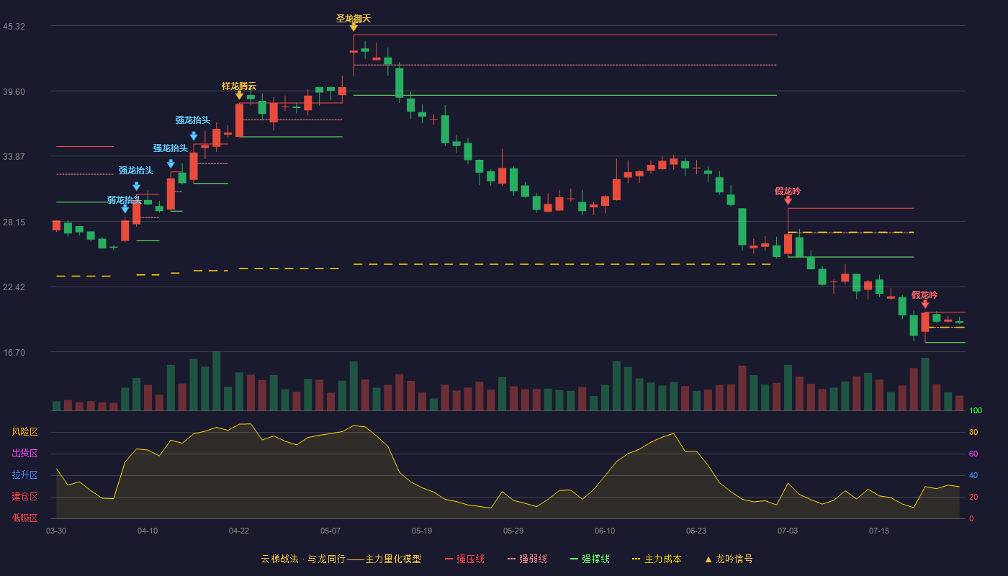This screenshot has width=1008, height=576.
Task: Click the tall red candlestick beneath the 祥龙腾云 signal
Action: click(239, 120)
